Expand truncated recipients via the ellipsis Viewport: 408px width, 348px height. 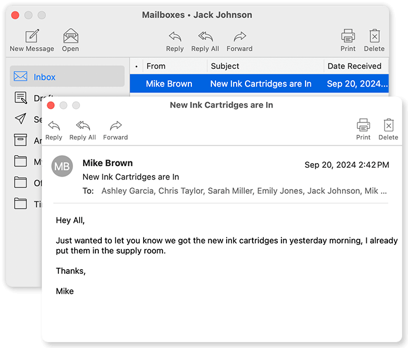[x=383, y=193]
